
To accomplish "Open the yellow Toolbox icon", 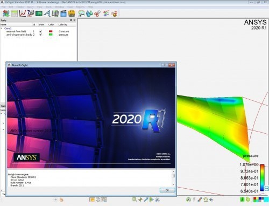I will pos(72,13).
